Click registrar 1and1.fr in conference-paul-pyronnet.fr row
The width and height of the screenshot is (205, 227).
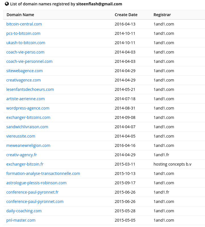coord(161,192)
